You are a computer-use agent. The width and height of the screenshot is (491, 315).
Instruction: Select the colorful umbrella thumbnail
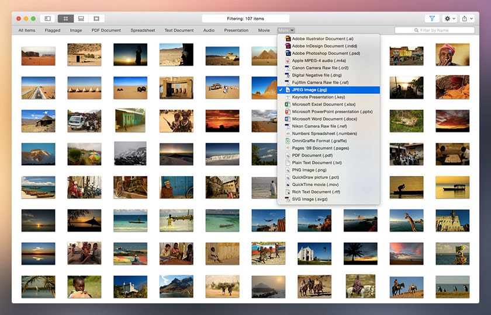84,154
